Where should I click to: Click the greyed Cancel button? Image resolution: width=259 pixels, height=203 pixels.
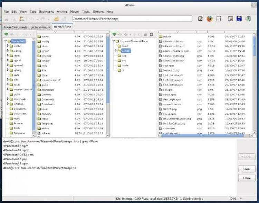(247, 157)
